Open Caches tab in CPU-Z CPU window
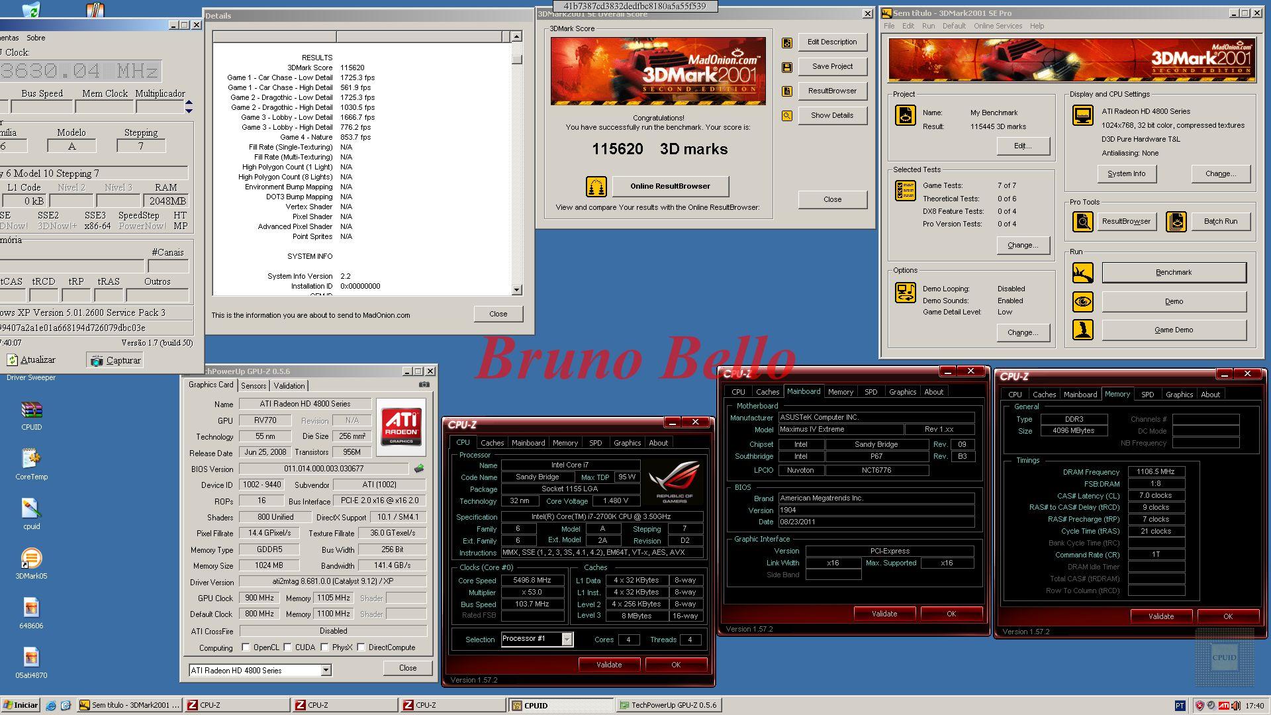The height and width of the screenshot is (715, 1271). click(x=492, y=443)
